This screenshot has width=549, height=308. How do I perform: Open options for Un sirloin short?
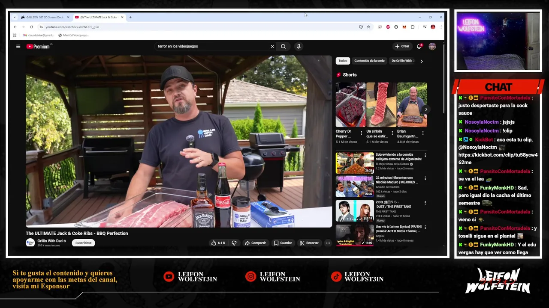click(x=392, y=133)
